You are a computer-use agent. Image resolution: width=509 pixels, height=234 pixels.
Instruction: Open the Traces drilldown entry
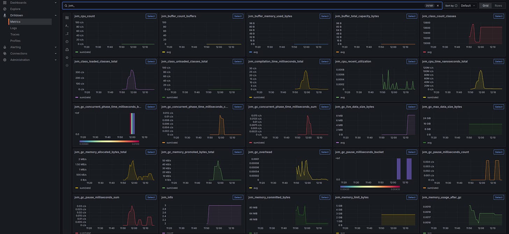point(15,34)
